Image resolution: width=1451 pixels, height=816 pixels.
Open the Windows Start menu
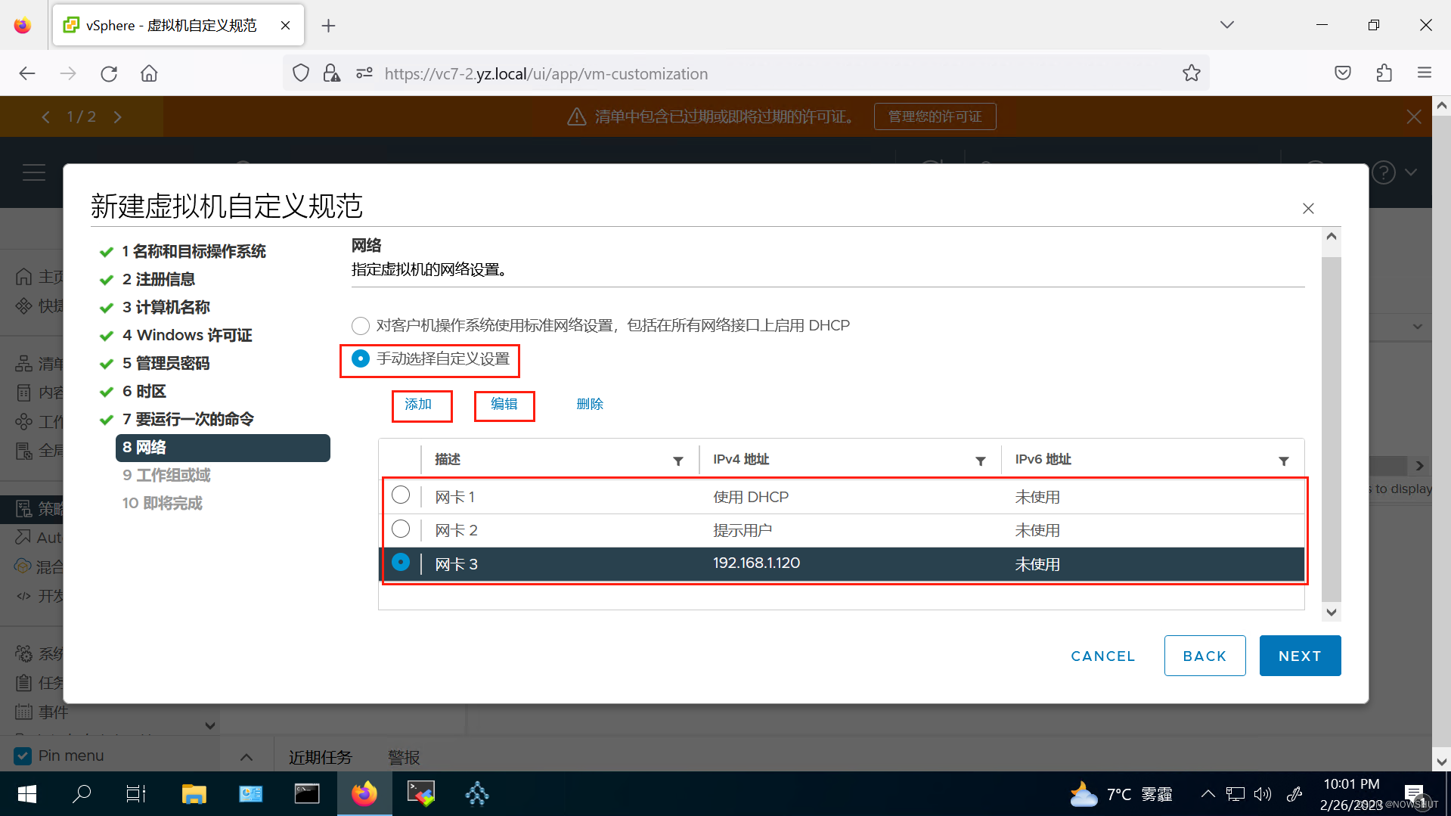point(26,793)
